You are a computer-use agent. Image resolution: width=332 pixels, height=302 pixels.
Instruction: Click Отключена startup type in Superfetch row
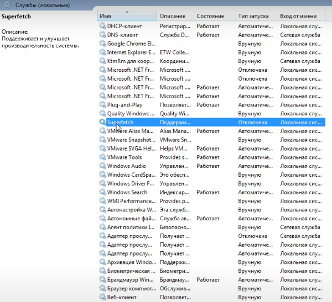253,123
